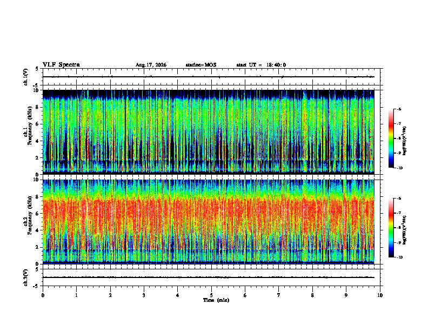428x331 pixels.
Task: Click the "1" minute label on Time axis
Action: (x=76, y=295)
